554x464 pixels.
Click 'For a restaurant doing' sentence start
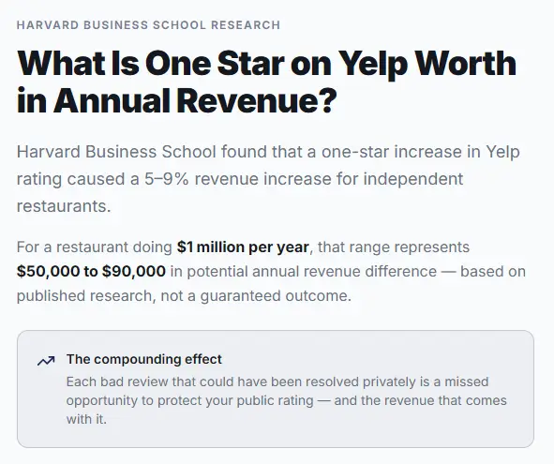click(95, 247)
